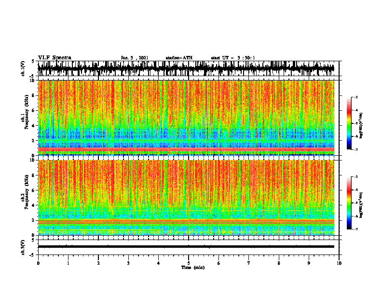
Task: Click time axis tick label '10'
Action: 339,263
